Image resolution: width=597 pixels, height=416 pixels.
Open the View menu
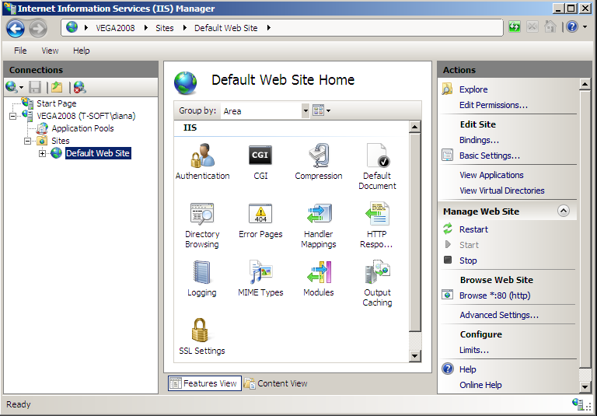(x=50, y=51)
